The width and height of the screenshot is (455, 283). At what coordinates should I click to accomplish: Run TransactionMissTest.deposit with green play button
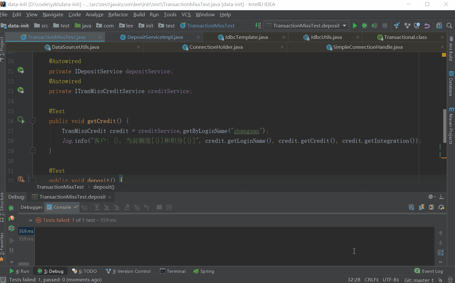coord(355,26)
